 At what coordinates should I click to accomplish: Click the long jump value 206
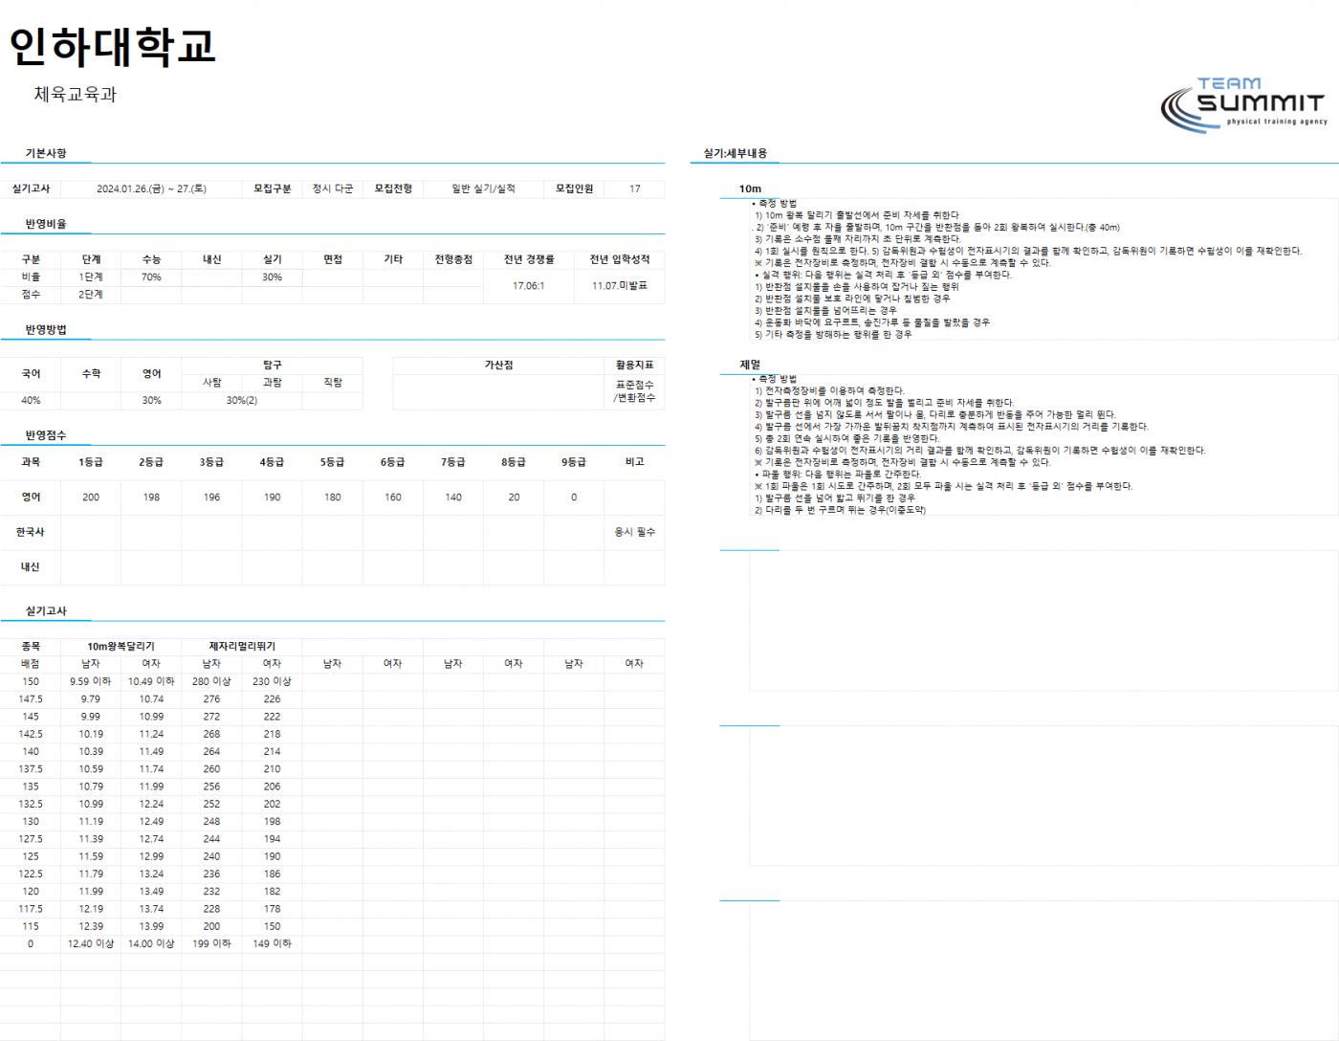(x=273, y=786)
